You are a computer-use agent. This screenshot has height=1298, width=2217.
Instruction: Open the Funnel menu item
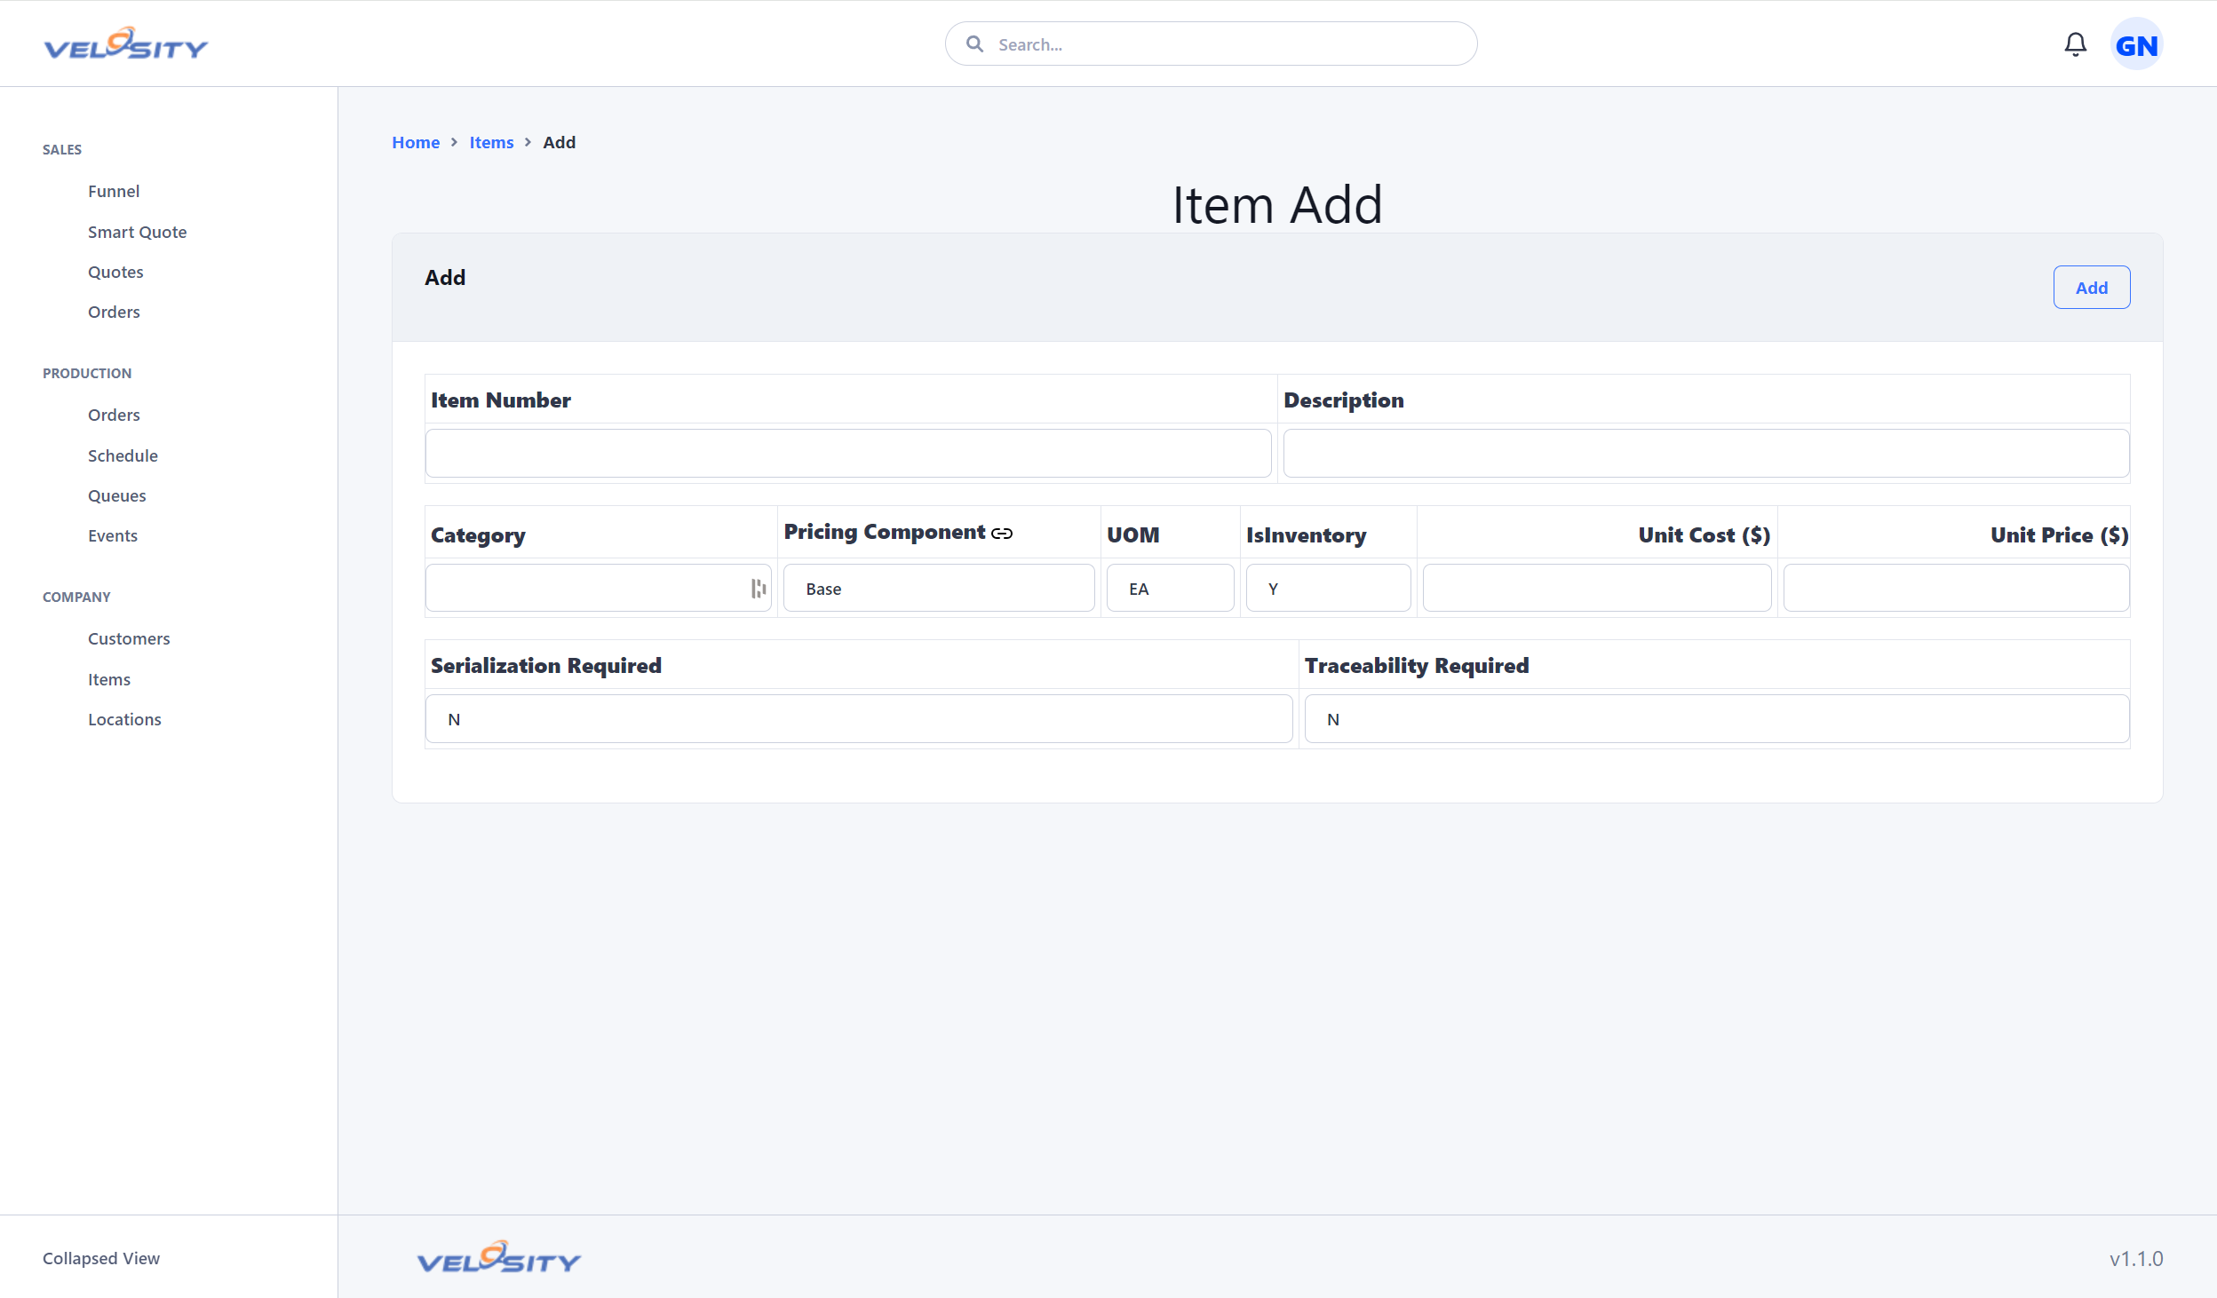click(x=113, y=190)
